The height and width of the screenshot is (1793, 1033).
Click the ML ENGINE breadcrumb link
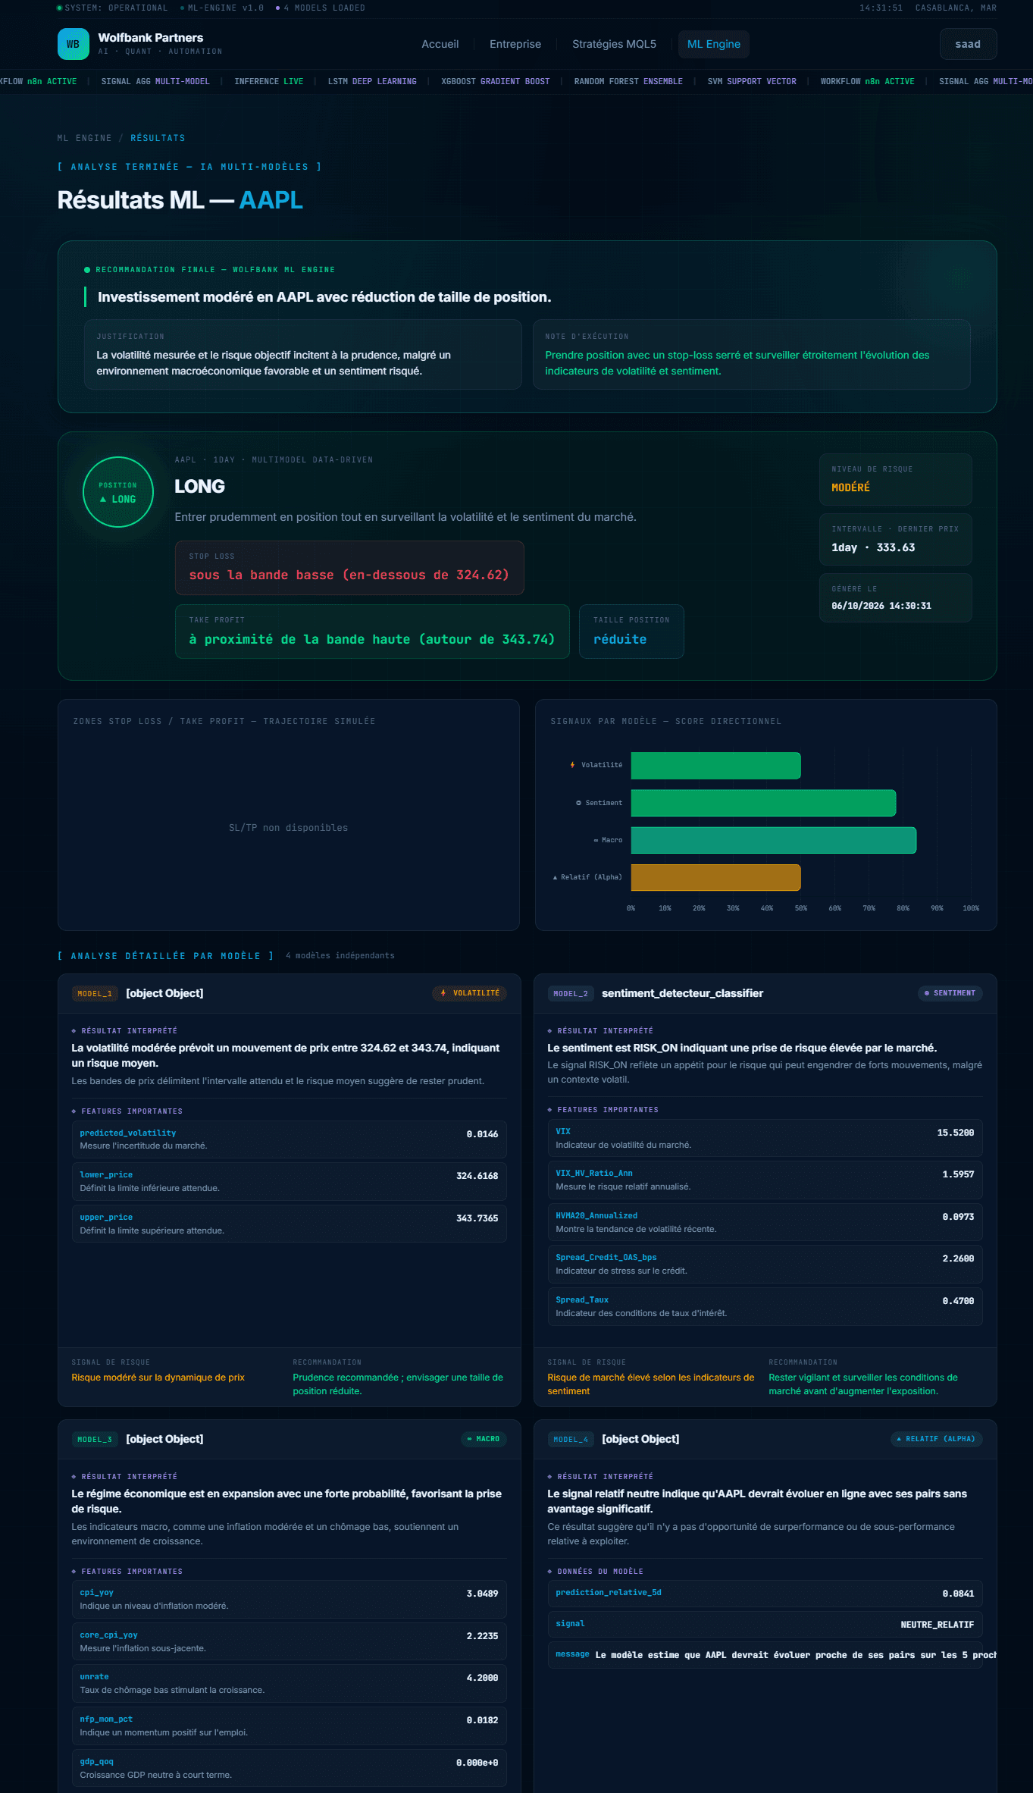(85, 138)
